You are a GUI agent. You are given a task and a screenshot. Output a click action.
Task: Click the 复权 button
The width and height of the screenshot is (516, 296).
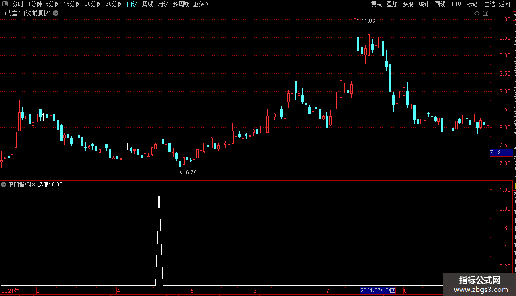click(376, 4)
